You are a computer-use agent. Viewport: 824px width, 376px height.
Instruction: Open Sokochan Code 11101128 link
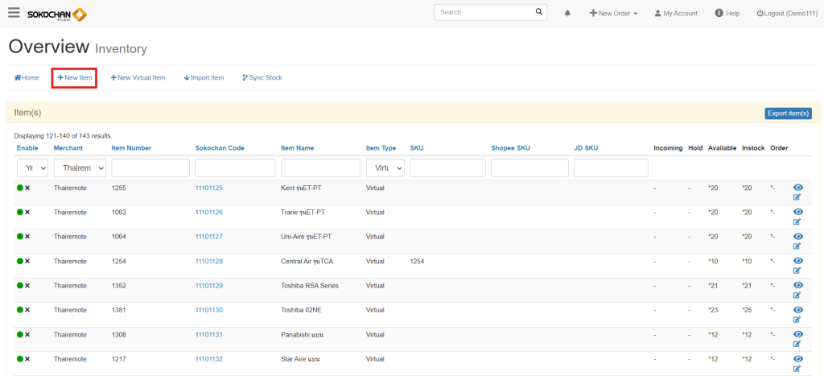208,262
